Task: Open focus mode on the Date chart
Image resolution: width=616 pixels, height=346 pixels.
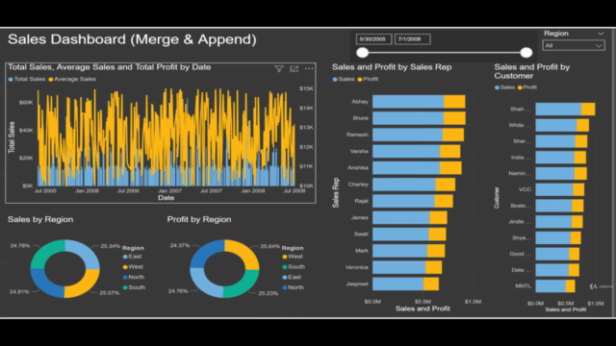Action: pos(294,69)
